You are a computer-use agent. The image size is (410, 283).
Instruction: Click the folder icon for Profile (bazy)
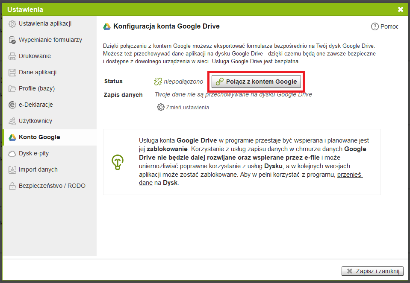[12, 88]
